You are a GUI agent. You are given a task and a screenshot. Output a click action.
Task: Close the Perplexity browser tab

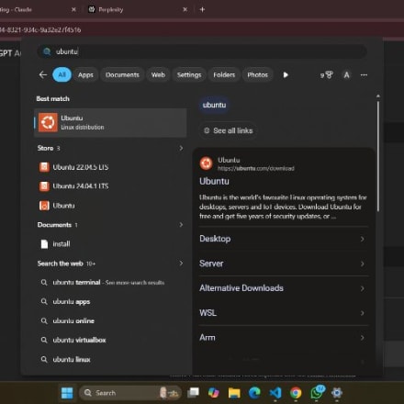pyautogui.click(x=185, y=10)
